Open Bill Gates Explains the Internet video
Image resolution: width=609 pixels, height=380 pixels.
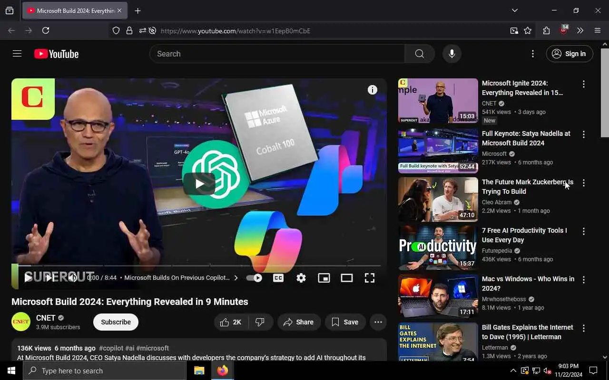[528, 332]
